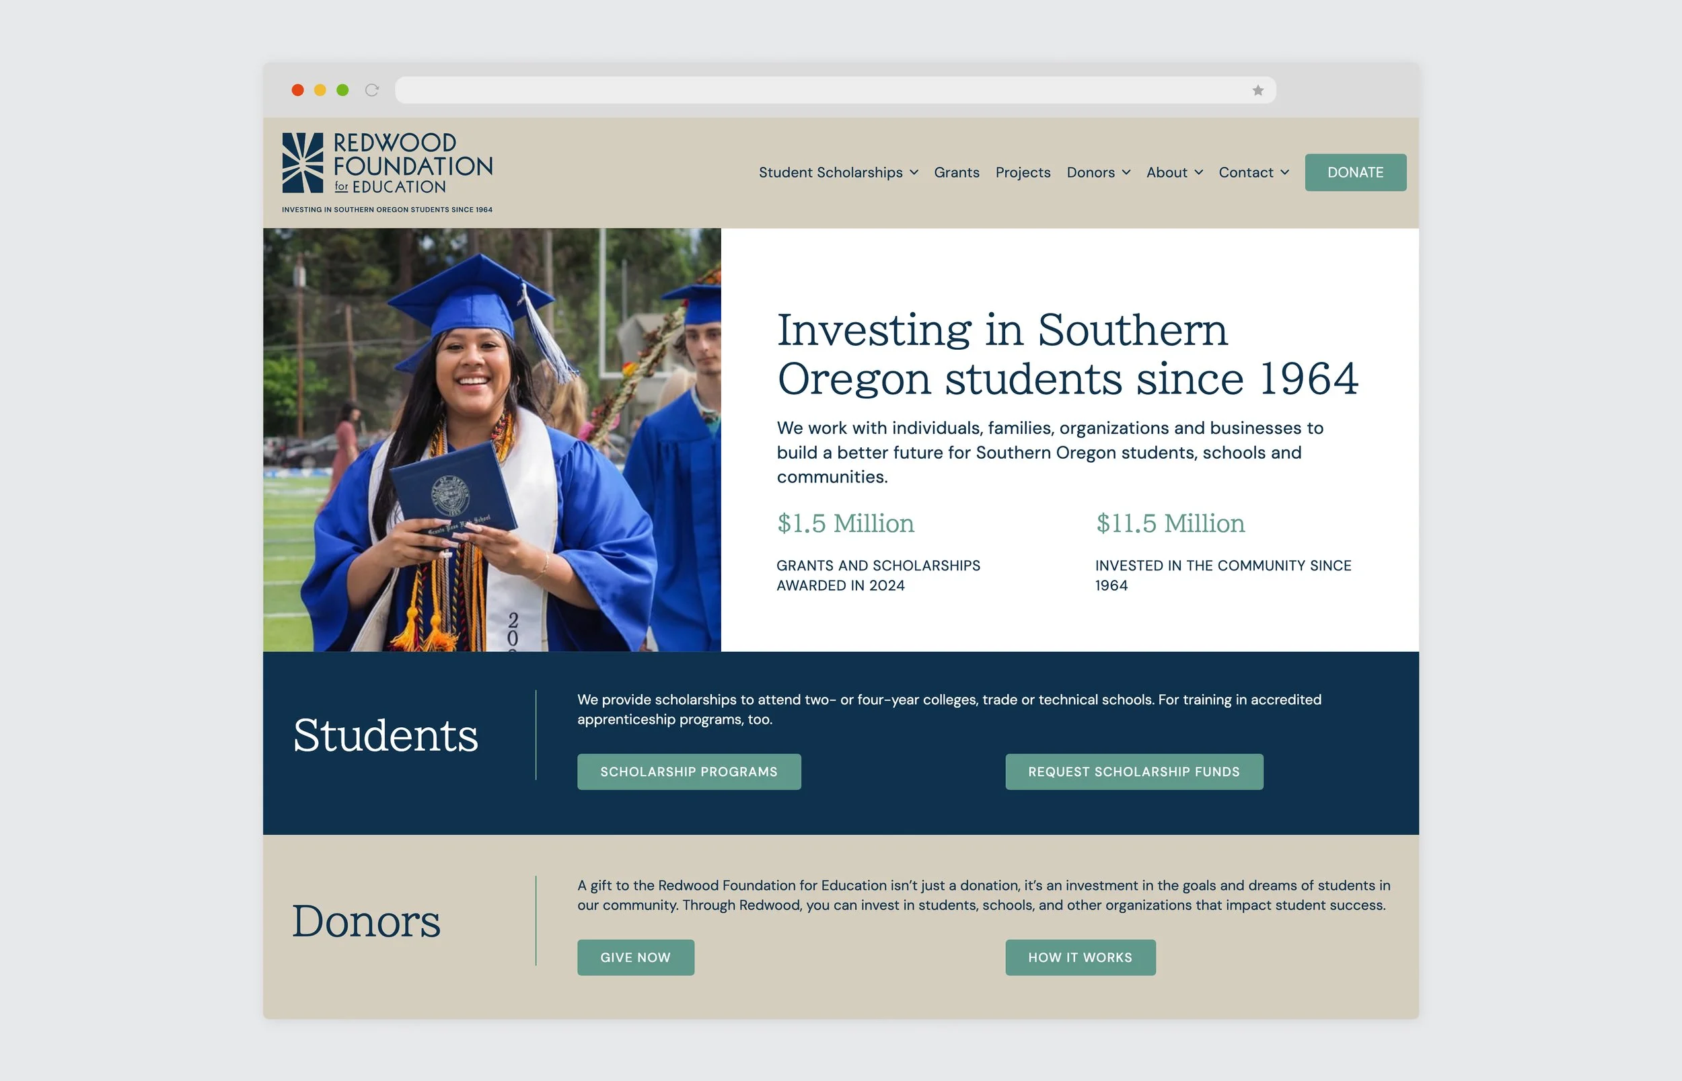Click REQUEST SCHOLARSHIP FUNDS button
This screenshot has height=1081, width=1682.
coord(1133,772)
